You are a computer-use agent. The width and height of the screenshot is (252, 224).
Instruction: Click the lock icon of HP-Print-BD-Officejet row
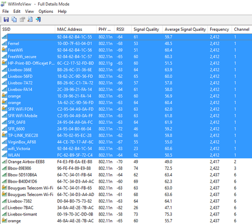pos(4,63)
